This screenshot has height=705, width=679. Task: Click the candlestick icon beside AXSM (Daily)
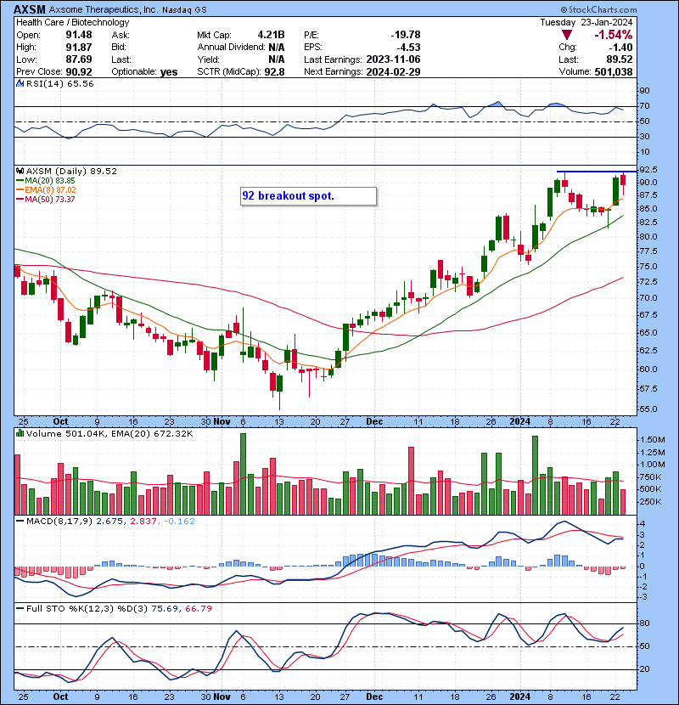(x=20, y=172)
